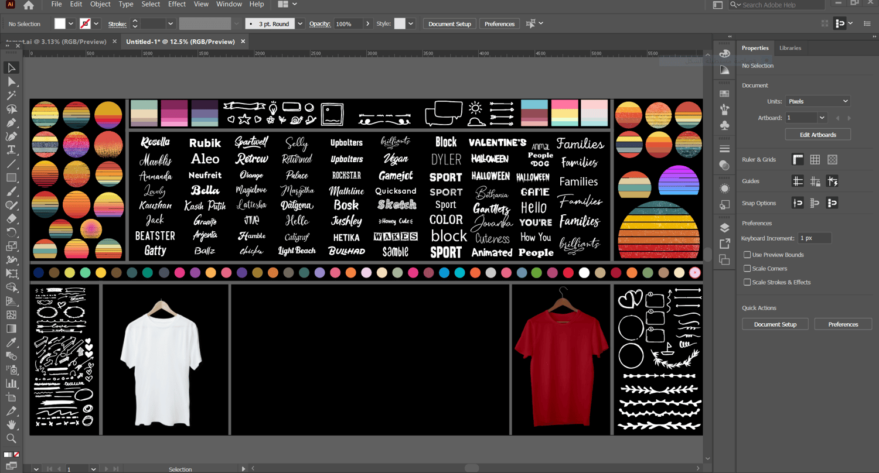This screenshot has height=473, width=879.
Task: Switch to the Libraries tab
Action: pos(790,48)
